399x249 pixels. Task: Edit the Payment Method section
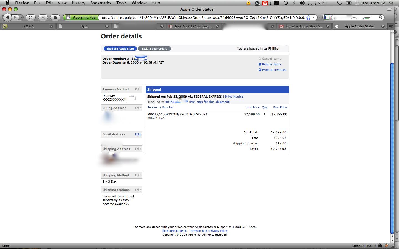click(x=138, y=89)
